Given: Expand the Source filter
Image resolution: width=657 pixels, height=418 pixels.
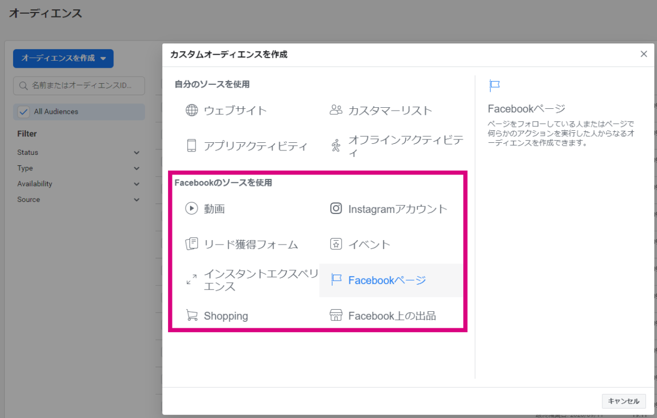Looking at the screenshot, I should [79, 200].
